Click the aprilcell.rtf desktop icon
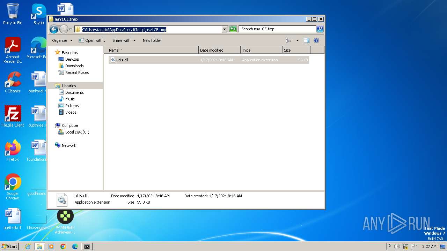This screenshot has width=447, height=251. point(13,219)
